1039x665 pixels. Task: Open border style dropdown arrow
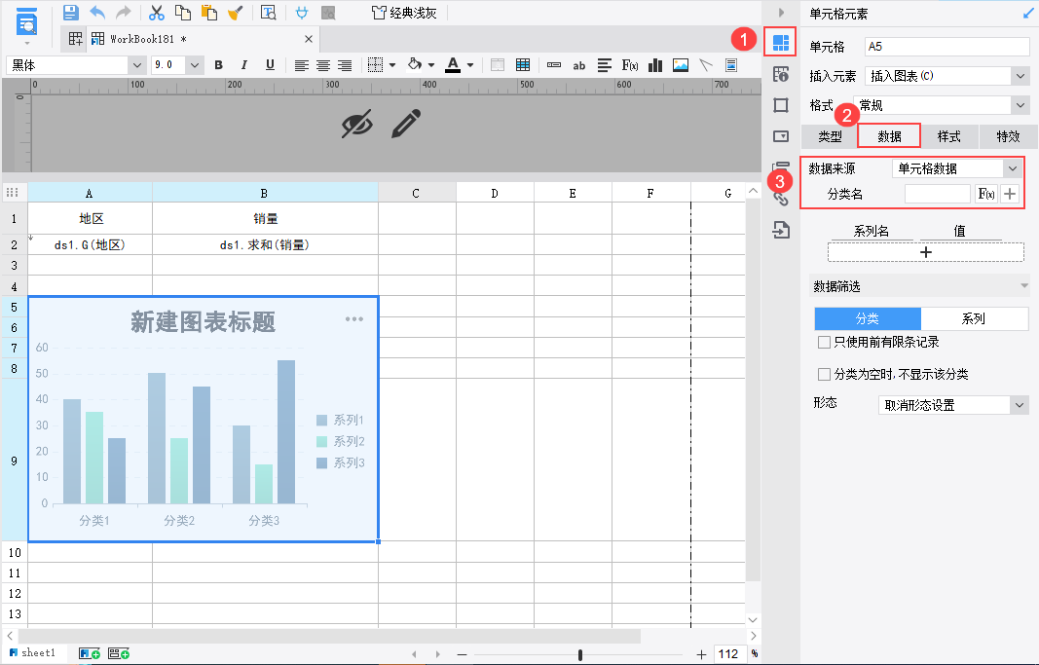click(392, 65)
